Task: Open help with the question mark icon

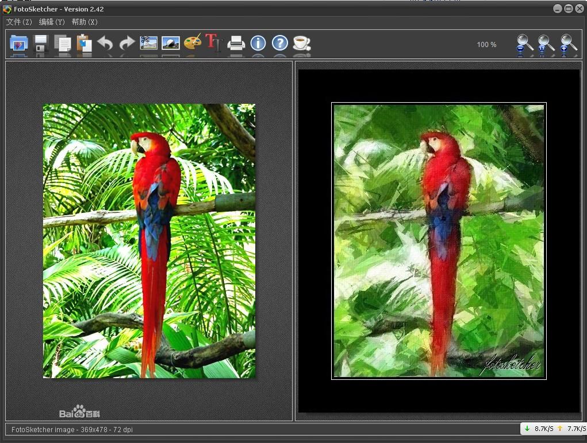Action: [280, 44]
